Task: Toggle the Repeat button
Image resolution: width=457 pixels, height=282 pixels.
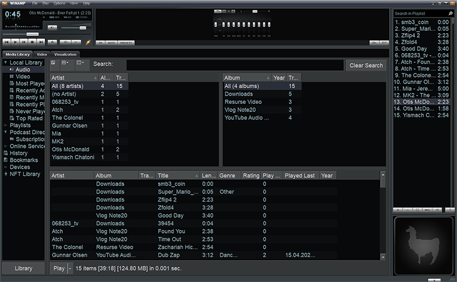Action: 76,42
